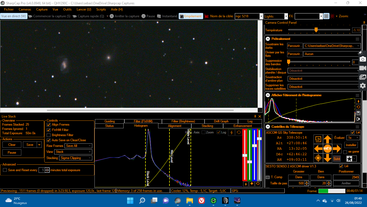Viewport: 367px width, 207px height.
Task: Toggle Align Frames checkbox
Action: click(49, 125)
